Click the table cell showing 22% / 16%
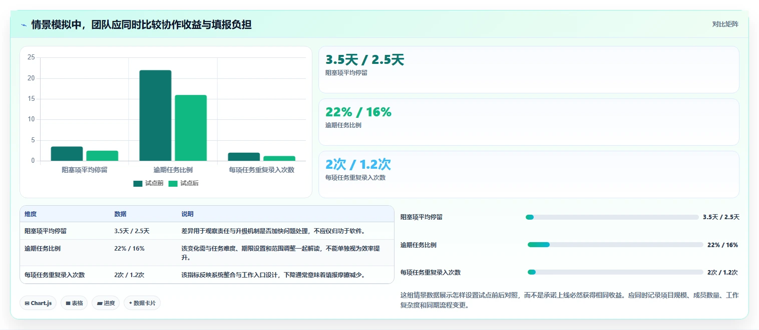Viewport: 759px width, 330px height. point(129,248)
